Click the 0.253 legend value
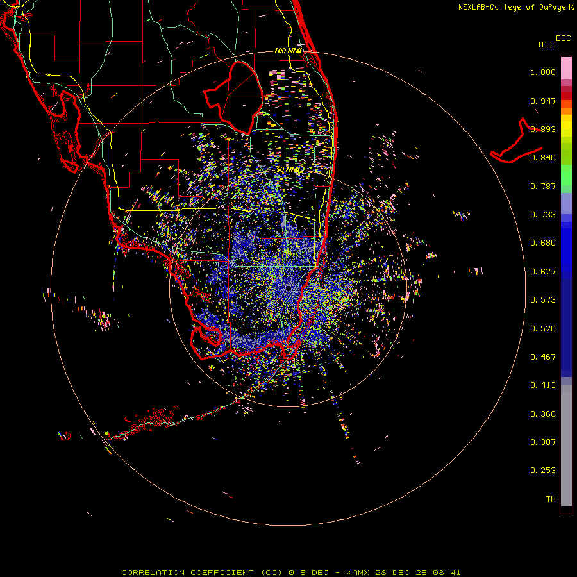Screen dimensions: 577x577 click(543, 471)
